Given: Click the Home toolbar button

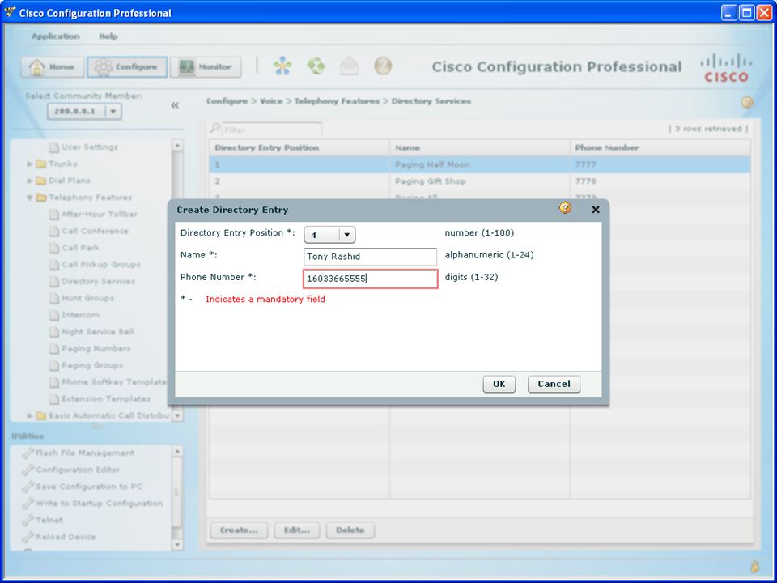Looking at the screenshot, I should pos(51,67).
